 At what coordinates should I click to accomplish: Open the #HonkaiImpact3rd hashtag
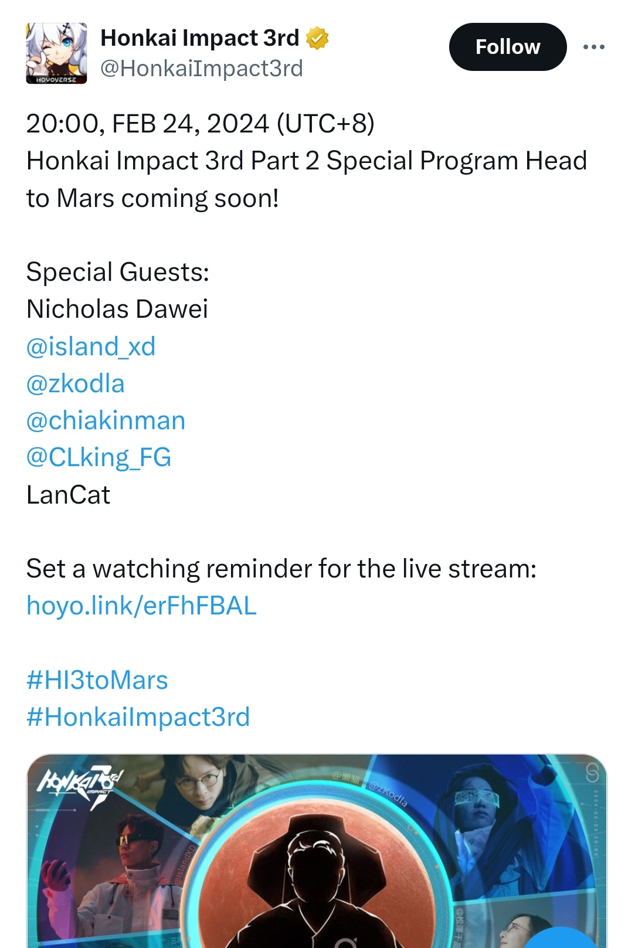(x=138, y=717)
